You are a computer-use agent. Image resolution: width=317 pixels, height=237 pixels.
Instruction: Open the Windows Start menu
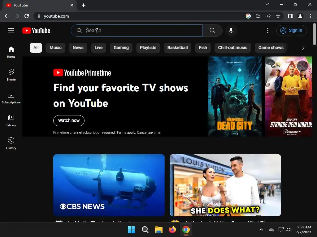[x=131, y=230]
